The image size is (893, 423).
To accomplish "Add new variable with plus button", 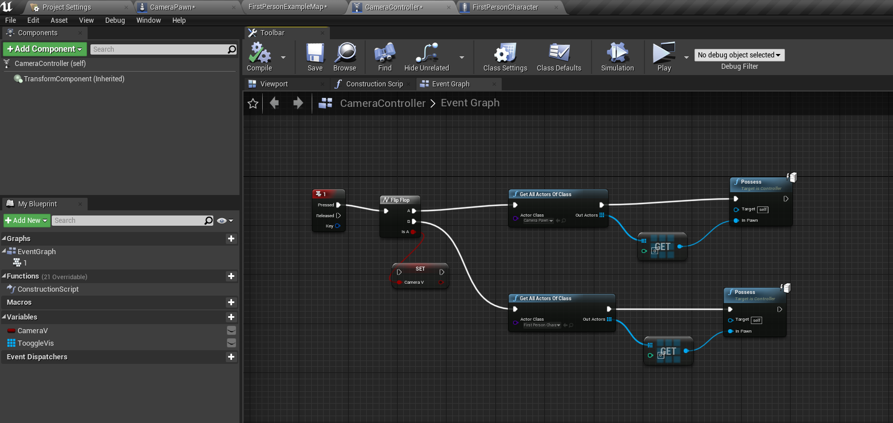I will (231, 317).
